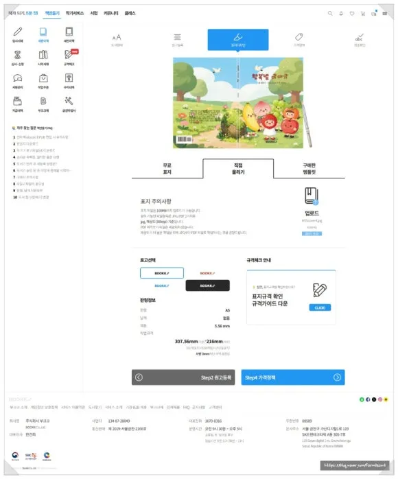398x479 pixels.
Task: Select the red BOOKK logo option
Action: tap(207, 273)
